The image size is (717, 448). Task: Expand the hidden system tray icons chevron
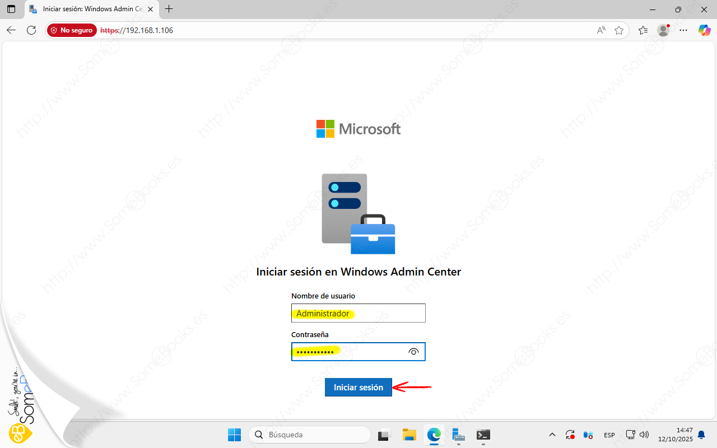tap(552, 435)
